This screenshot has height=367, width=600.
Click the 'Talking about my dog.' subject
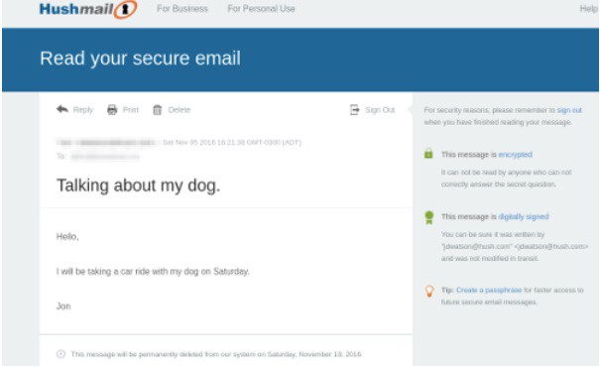point(139,185)
